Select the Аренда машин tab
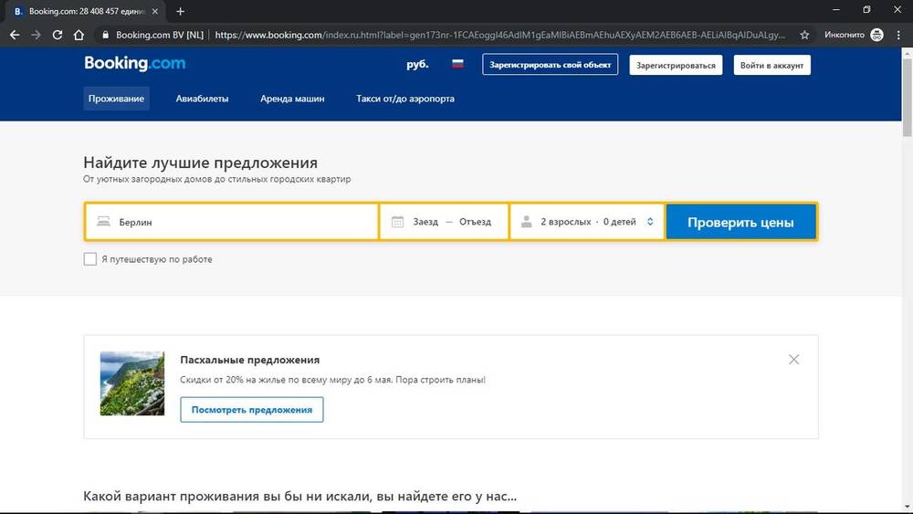The width and height of the screenshot is (913, 514). click(x=292, y=99)
